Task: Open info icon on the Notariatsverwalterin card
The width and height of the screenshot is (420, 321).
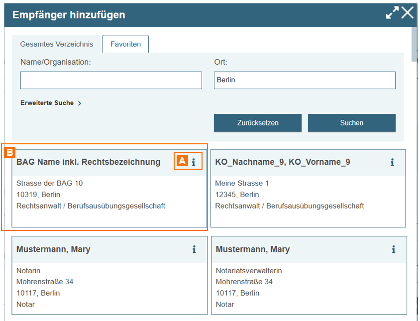Action: point(393,249)
